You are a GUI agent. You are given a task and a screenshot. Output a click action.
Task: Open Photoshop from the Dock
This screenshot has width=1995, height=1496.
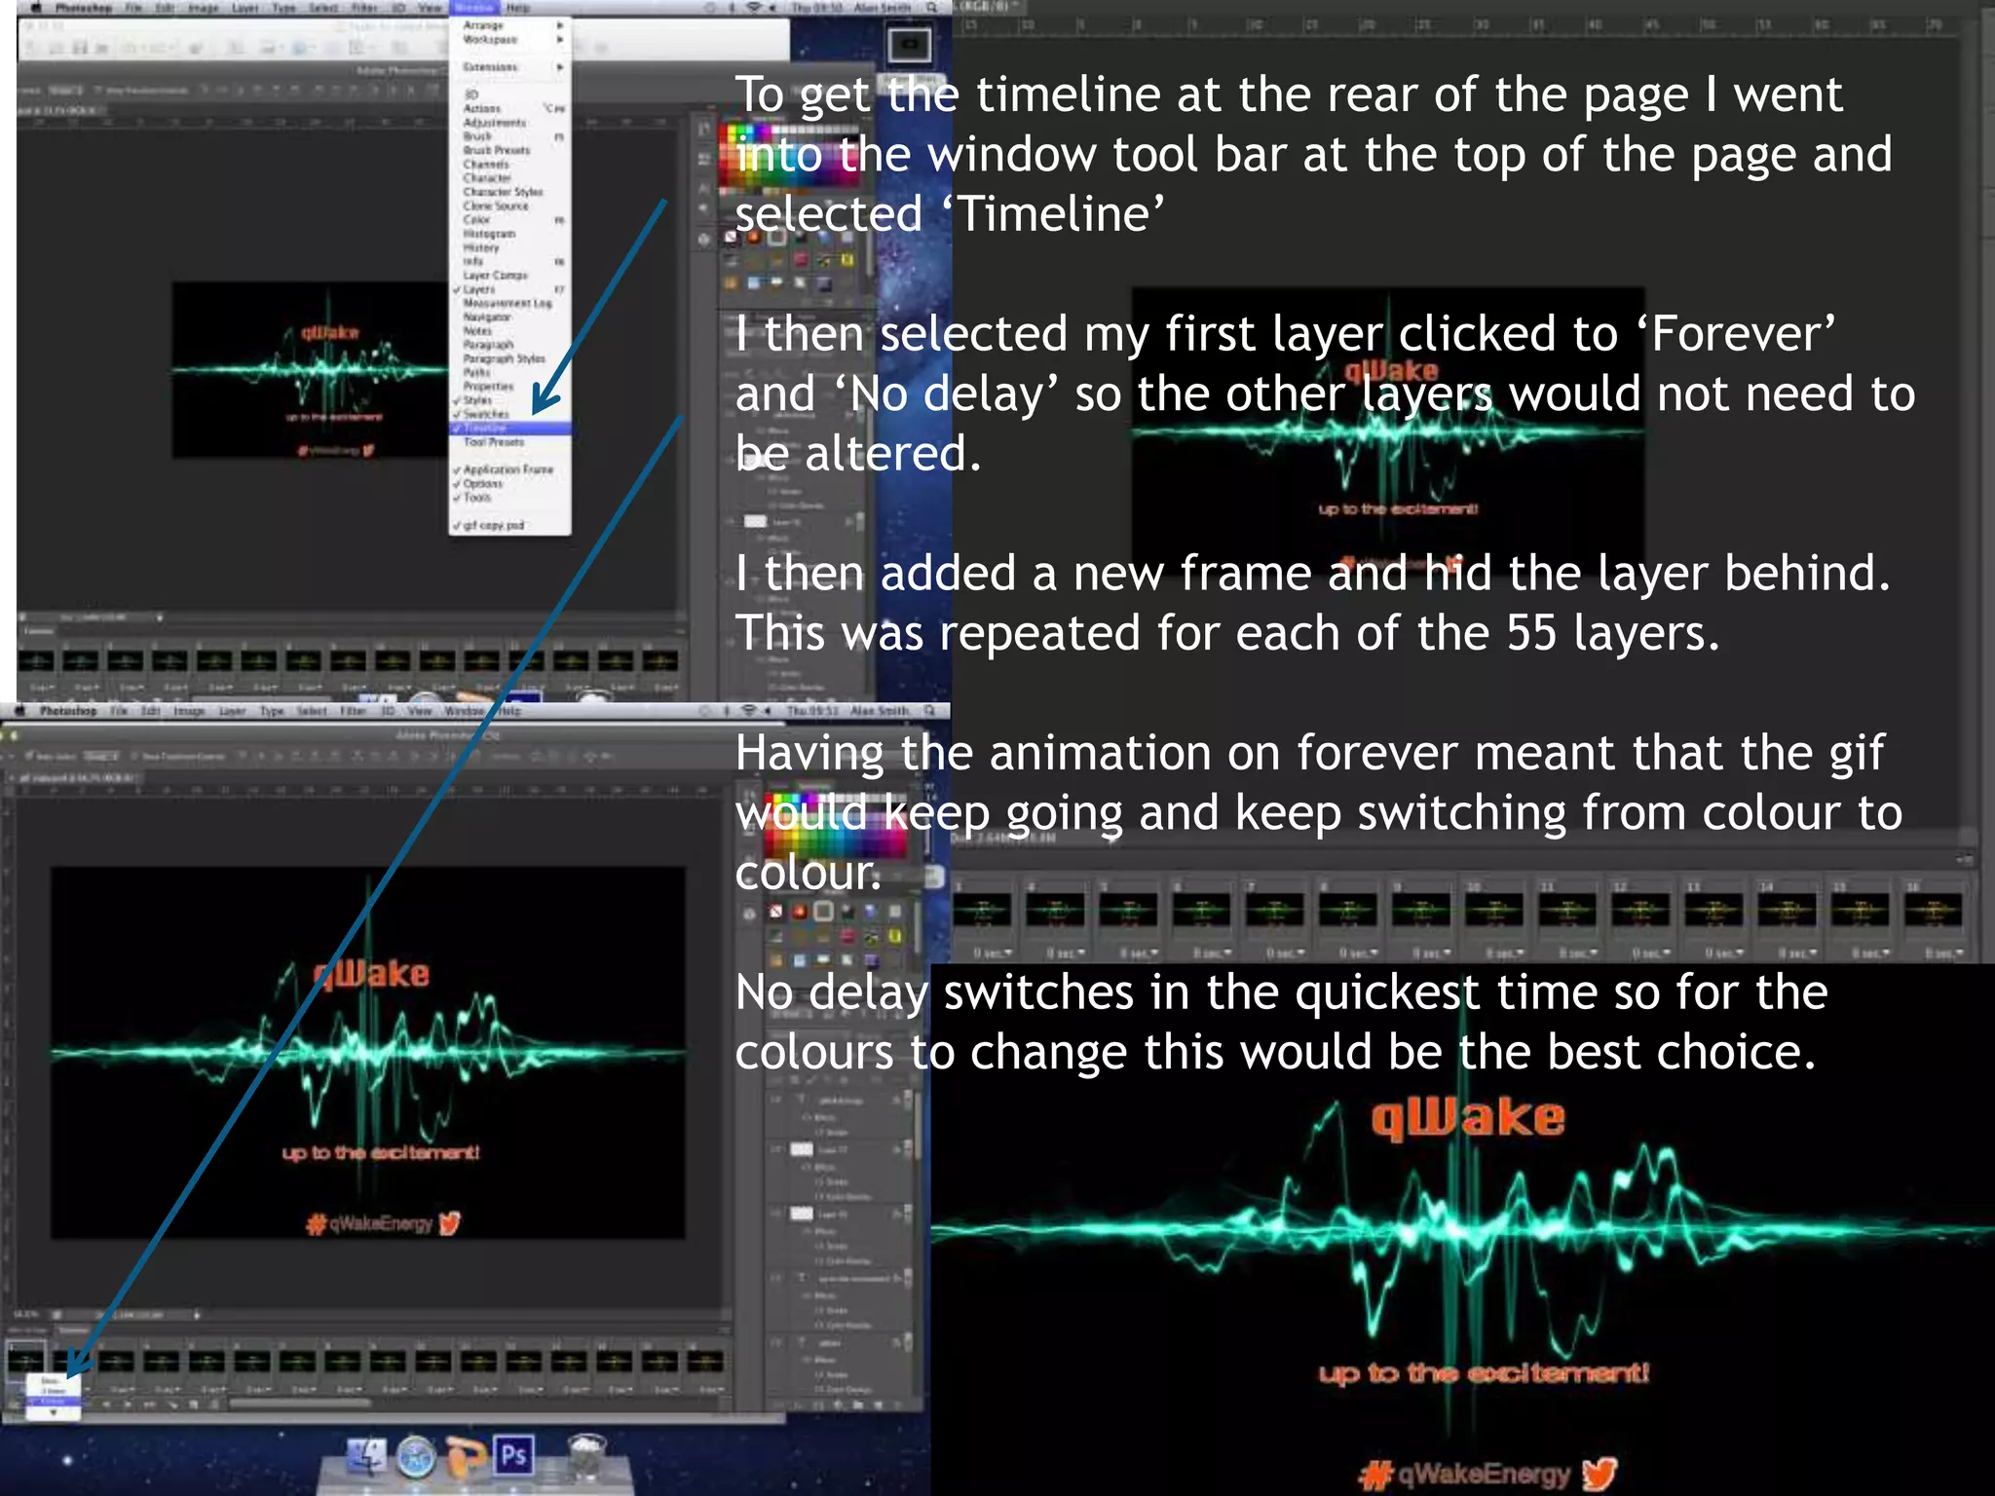click(x=513, y=1455)
